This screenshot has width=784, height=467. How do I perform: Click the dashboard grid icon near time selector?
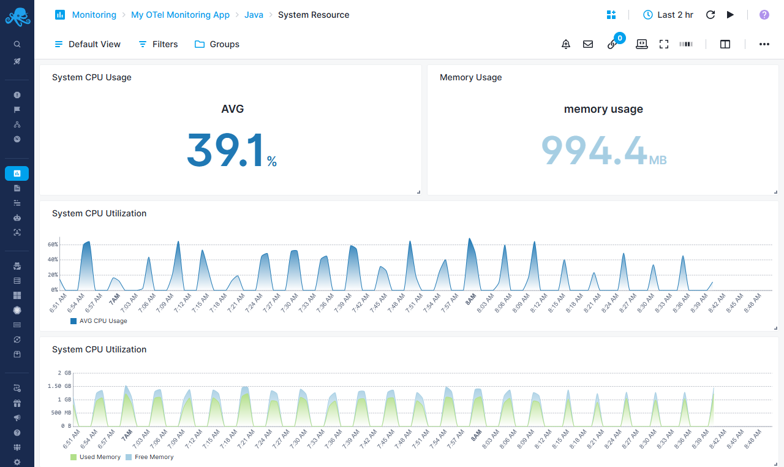(x=611, y=14)
